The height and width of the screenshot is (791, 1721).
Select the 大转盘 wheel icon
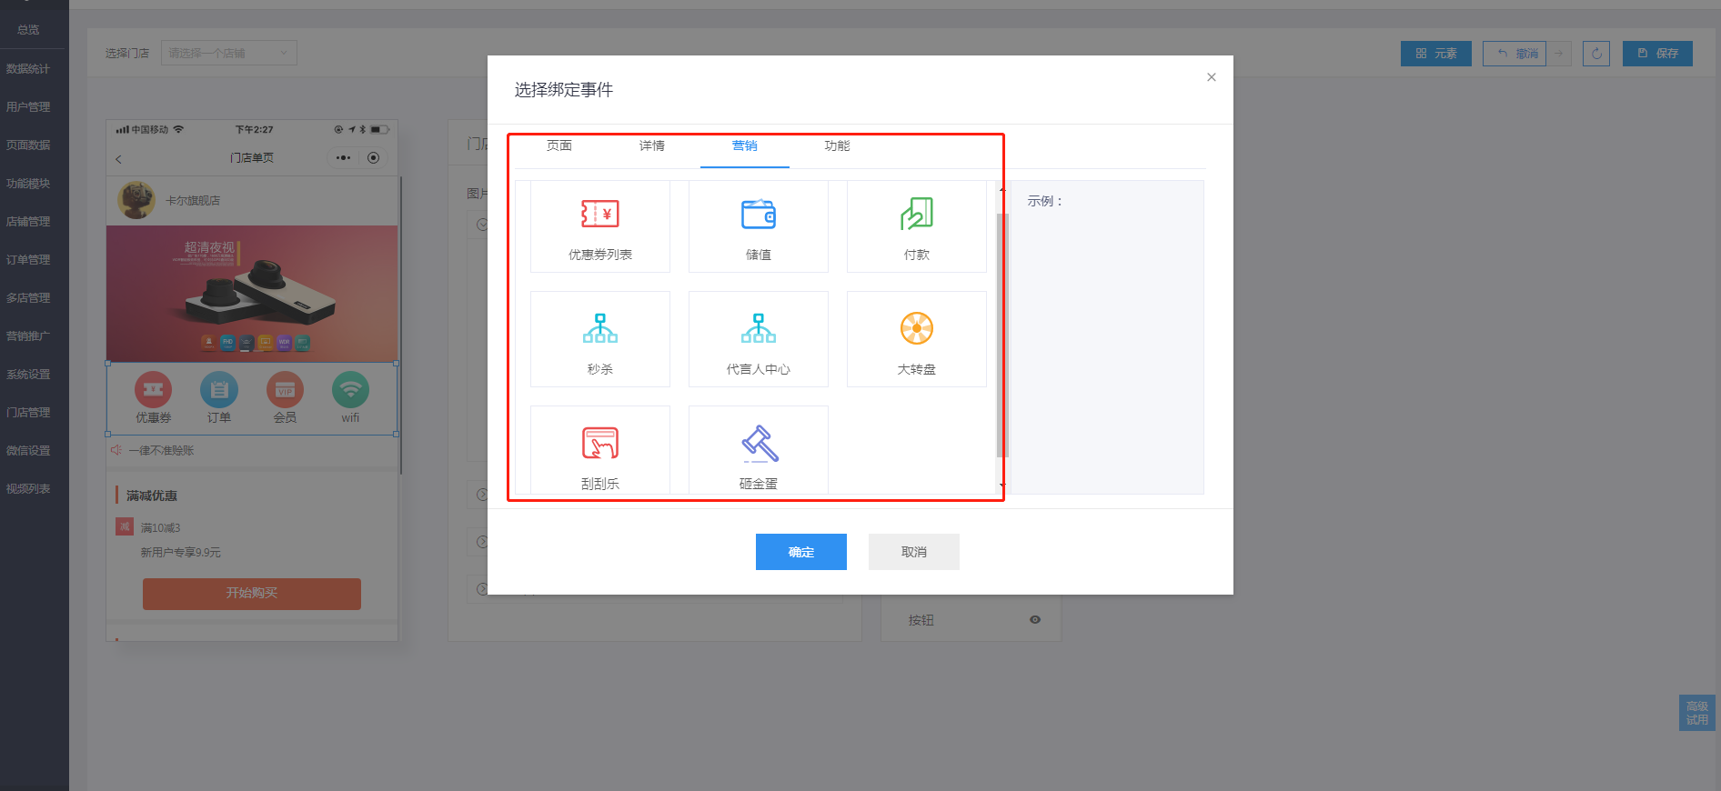click(916, 329)
